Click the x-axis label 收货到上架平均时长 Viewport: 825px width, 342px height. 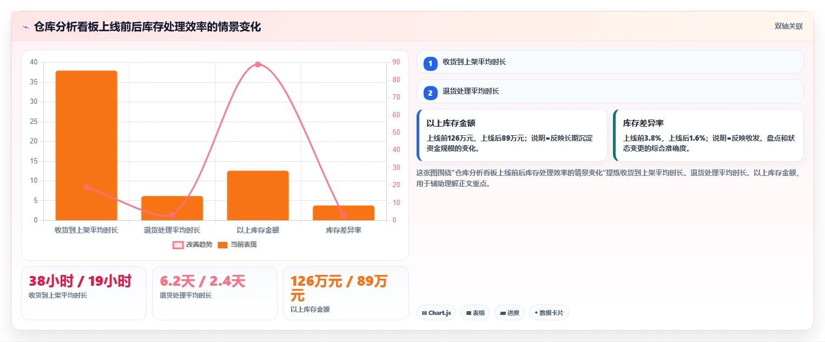[x=86, y=230]
